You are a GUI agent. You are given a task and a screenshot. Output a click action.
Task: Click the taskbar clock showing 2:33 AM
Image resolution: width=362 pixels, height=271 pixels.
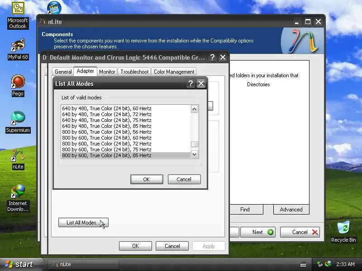[x=345, y=264]
